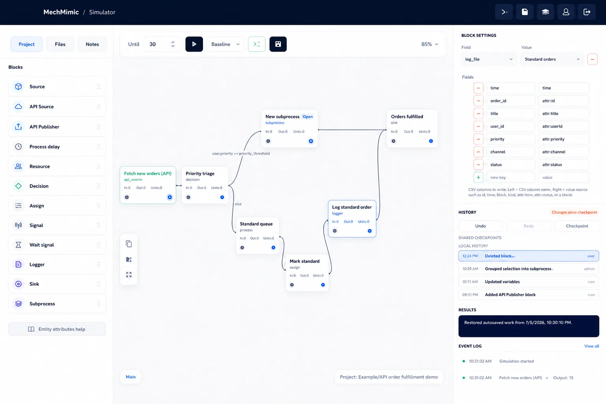Select the Priority triage decision node
The image size is (606, 404).
pyautogui.click(x=205, y=185)
